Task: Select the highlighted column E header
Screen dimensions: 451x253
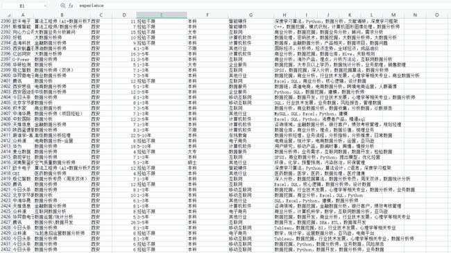Action: click(x=162, y=15)
